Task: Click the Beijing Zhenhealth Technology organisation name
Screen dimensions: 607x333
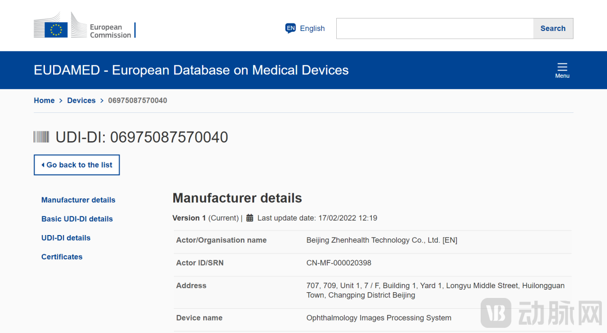Action: [382, 240]
